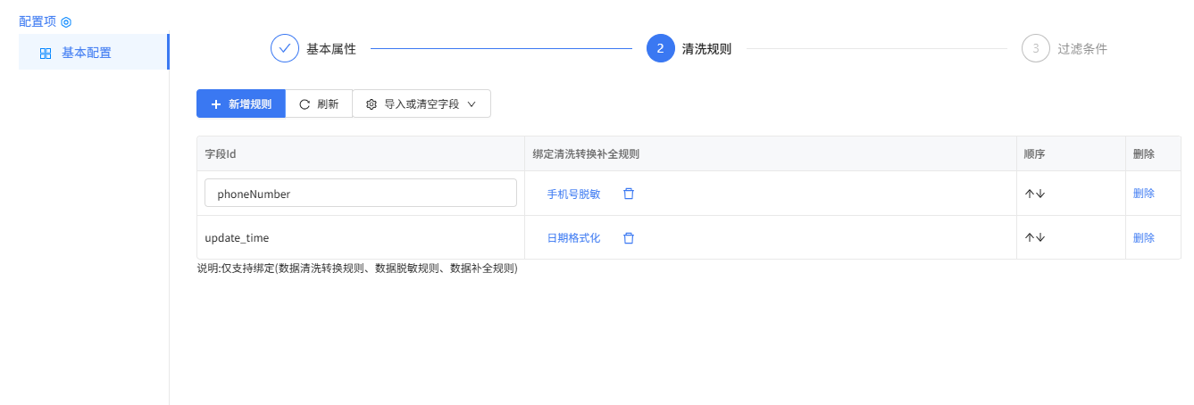Open the 基本配置 menu item
Viewport: 1194px width, 405px height.
pos(93,53)
